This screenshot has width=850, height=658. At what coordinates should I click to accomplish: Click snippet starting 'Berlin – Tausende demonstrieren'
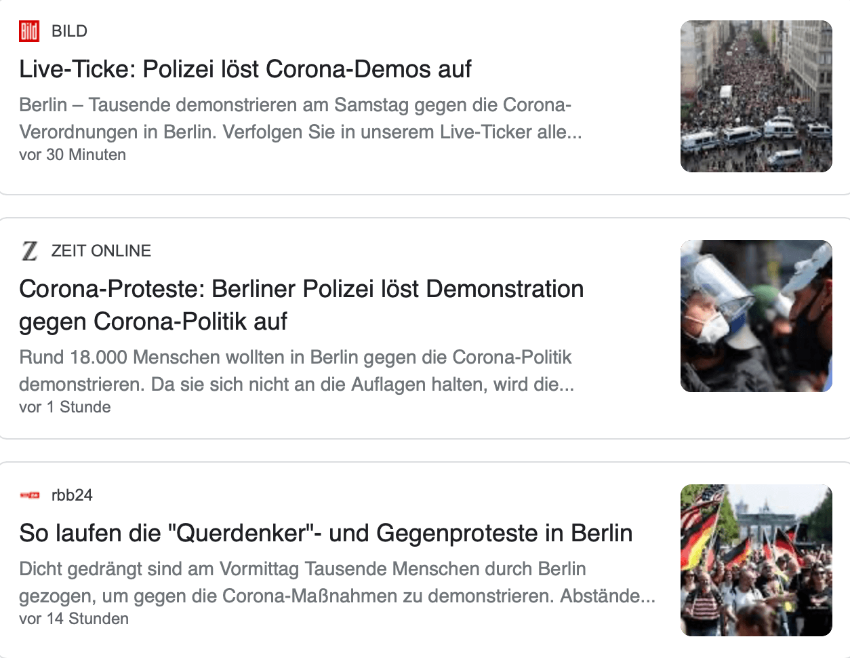[295, 105]
